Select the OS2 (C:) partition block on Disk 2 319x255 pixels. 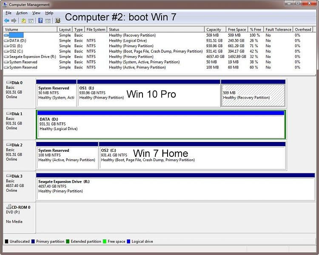pyautogui.click(x=192, y=156)
